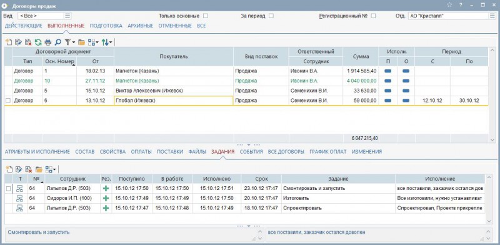Open the 'Вид' selection list button
Viewport: 500px width, 245px height.
tap(67, 16)
